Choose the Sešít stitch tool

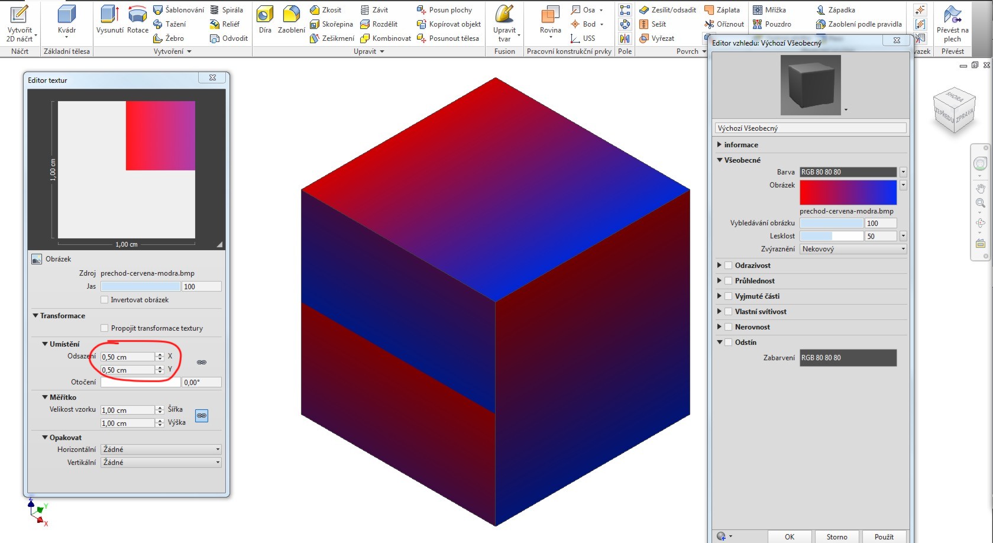coord(653,24)
